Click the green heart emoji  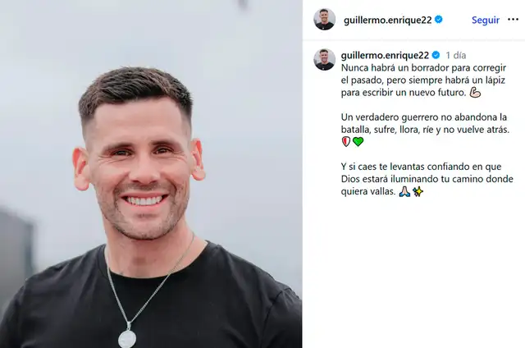(358, 142)
